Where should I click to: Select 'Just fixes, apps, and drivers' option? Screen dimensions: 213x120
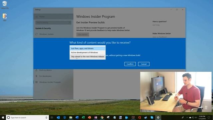pos(88,48)
